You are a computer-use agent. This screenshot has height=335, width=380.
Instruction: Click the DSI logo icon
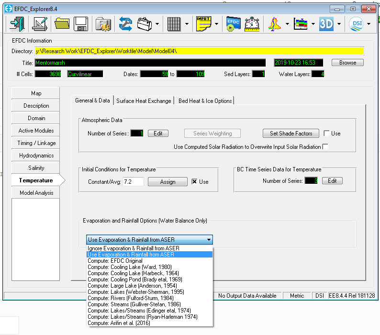coord(356,24)
